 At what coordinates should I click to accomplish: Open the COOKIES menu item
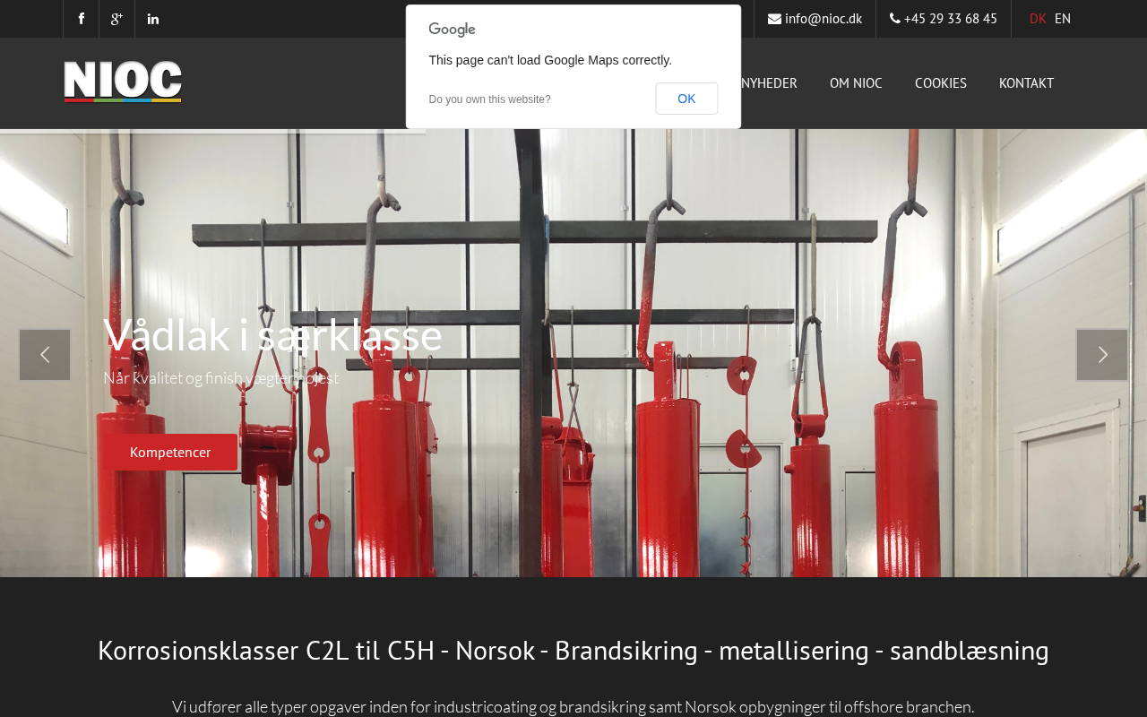pos(941,83)
